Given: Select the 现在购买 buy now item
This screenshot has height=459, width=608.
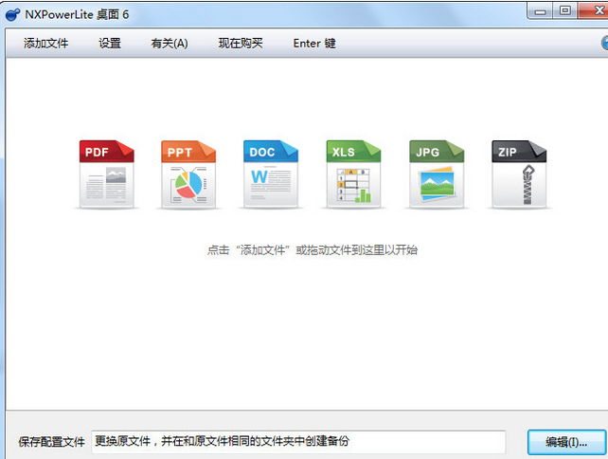Looking at the screenshot, I should click(x=241, y=43).
